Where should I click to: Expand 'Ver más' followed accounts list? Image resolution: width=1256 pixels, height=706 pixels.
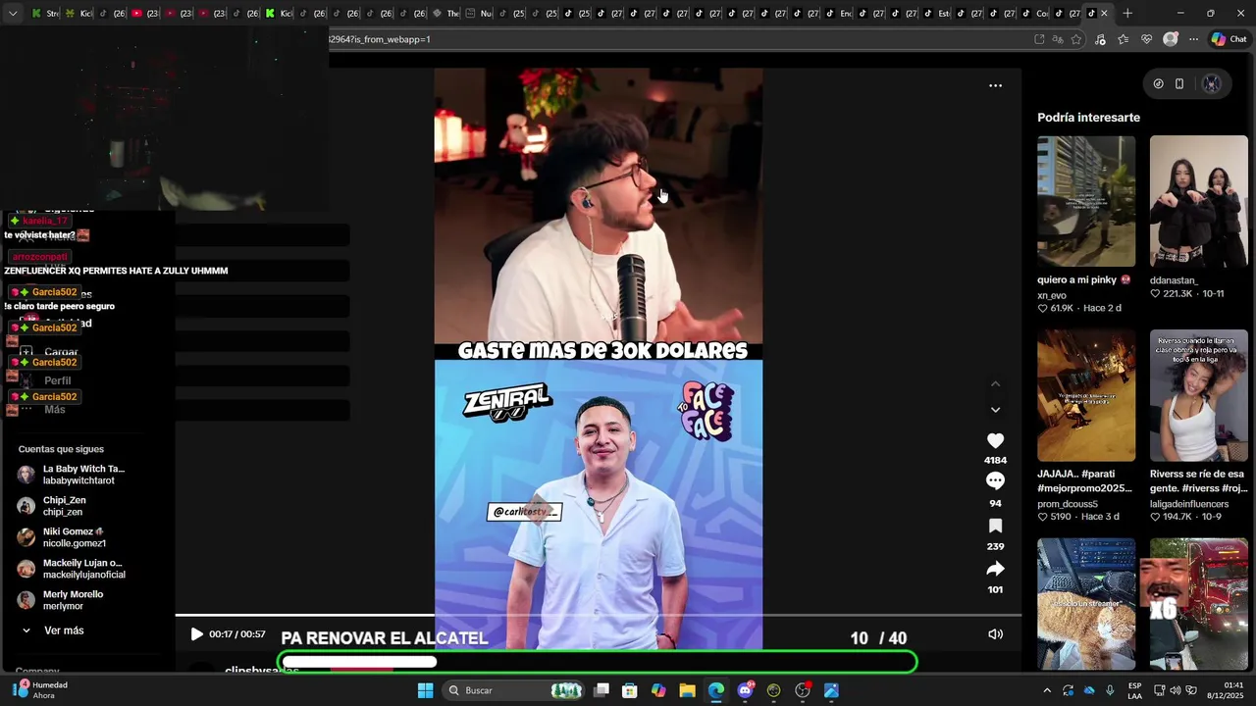click(64, 630)
